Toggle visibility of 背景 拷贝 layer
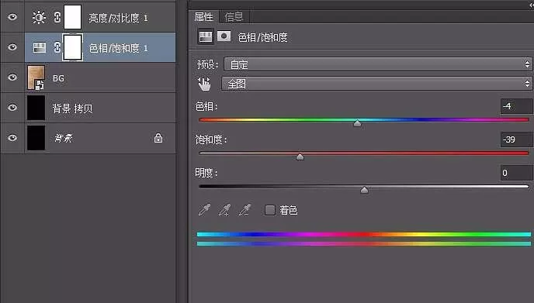 coord(12,108)
